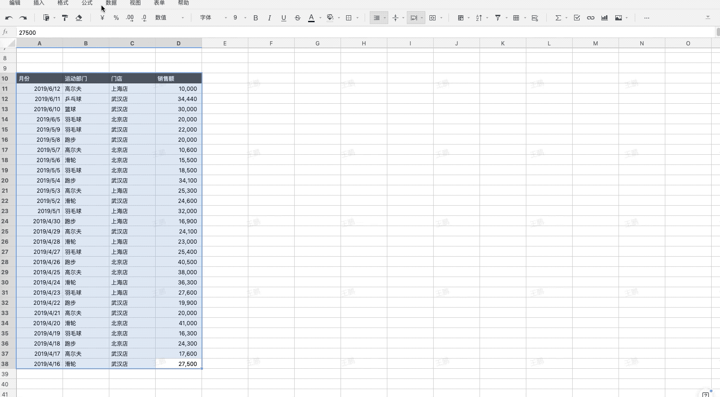Click the formula bar showing 27500
The image size is (720, 397).
point(366,32)
